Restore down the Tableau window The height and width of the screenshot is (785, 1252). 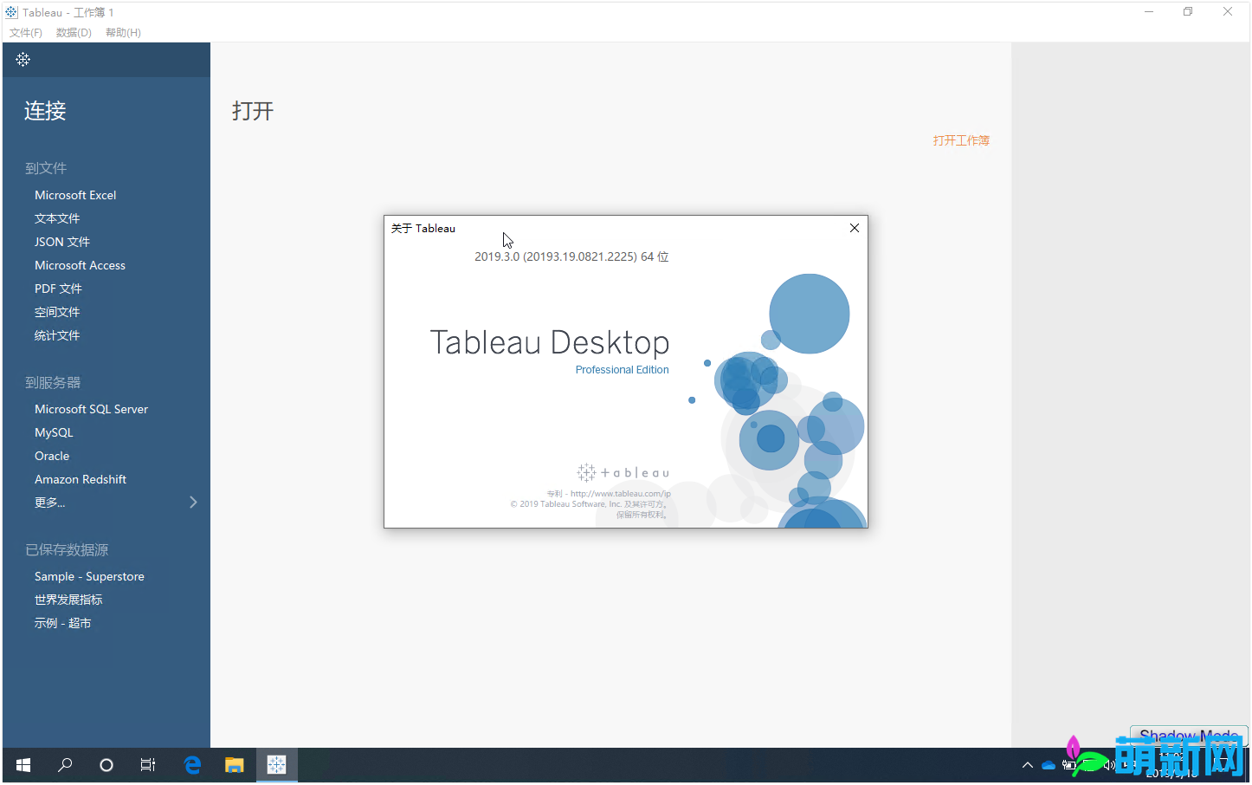point(1188,12)
